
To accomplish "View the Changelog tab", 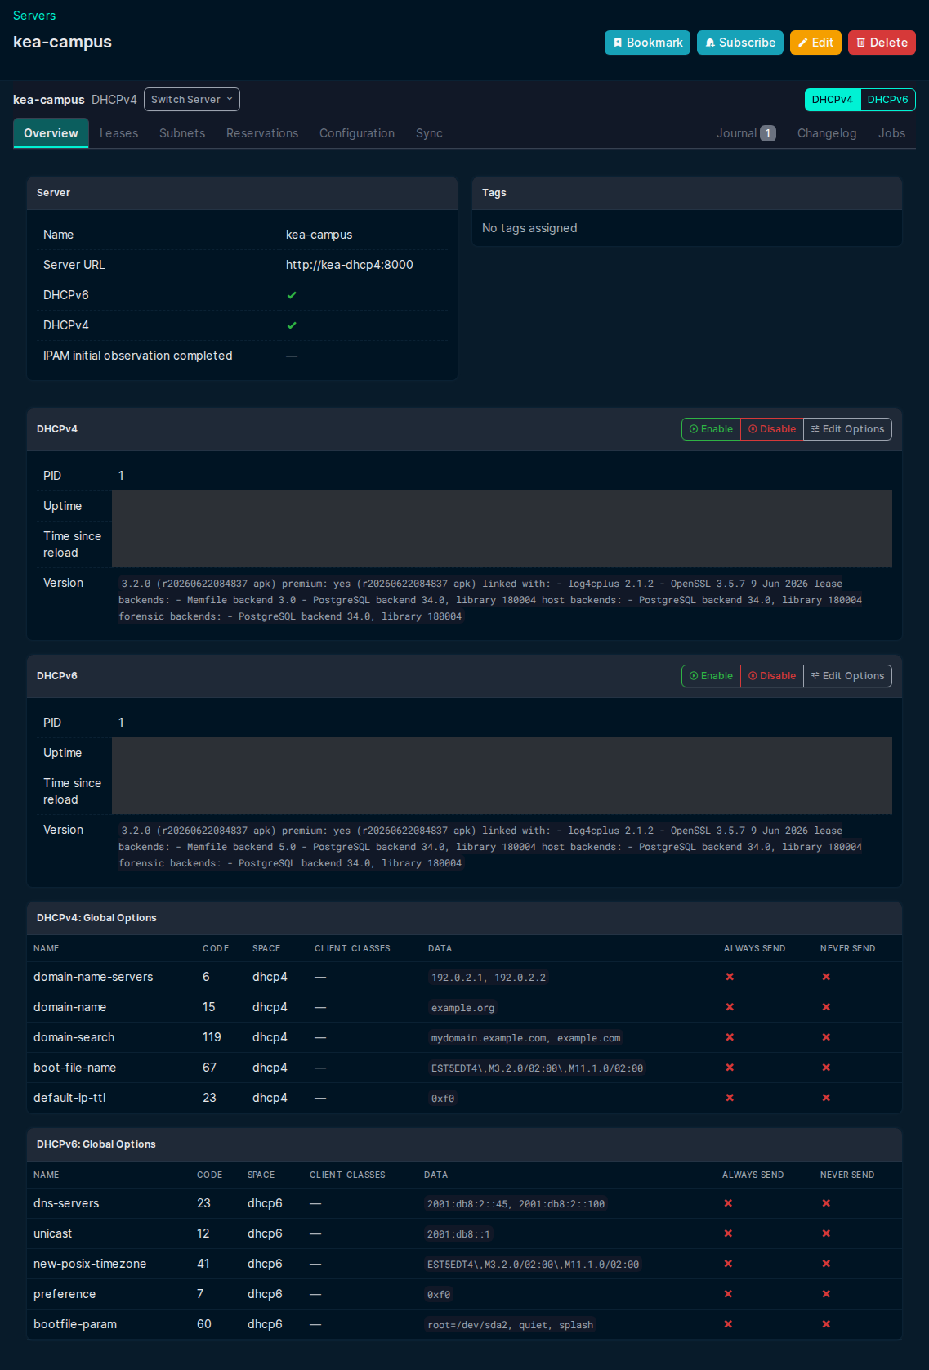I will (827, 133).
